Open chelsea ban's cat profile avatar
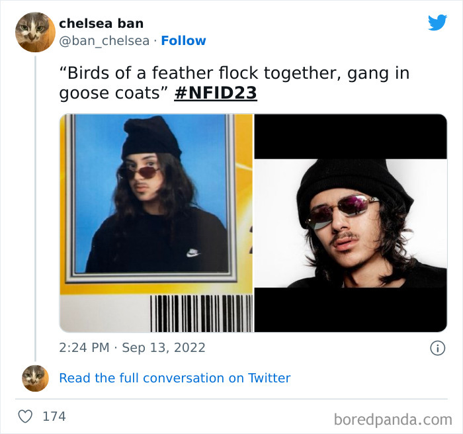Image resolution: width=463 pixels, height=434 pixels. click(35, 32)
